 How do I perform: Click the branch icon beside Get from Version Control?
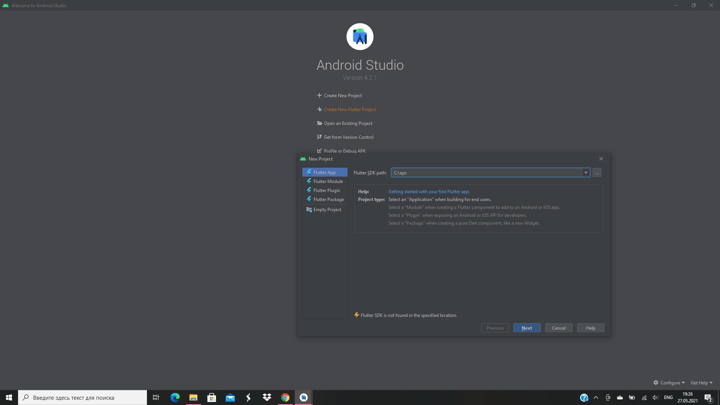tap(319, 137)
